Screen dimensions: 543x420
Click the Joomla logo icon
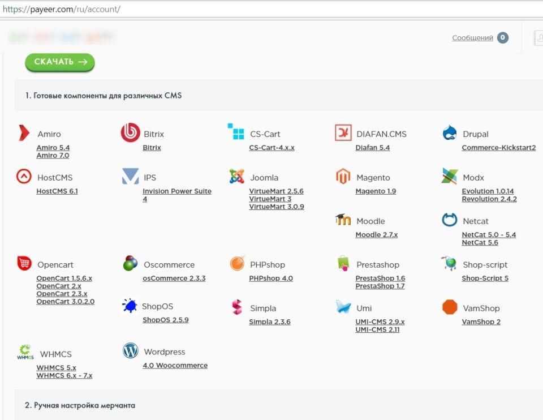pyautogui.click(x=237, y=177)
